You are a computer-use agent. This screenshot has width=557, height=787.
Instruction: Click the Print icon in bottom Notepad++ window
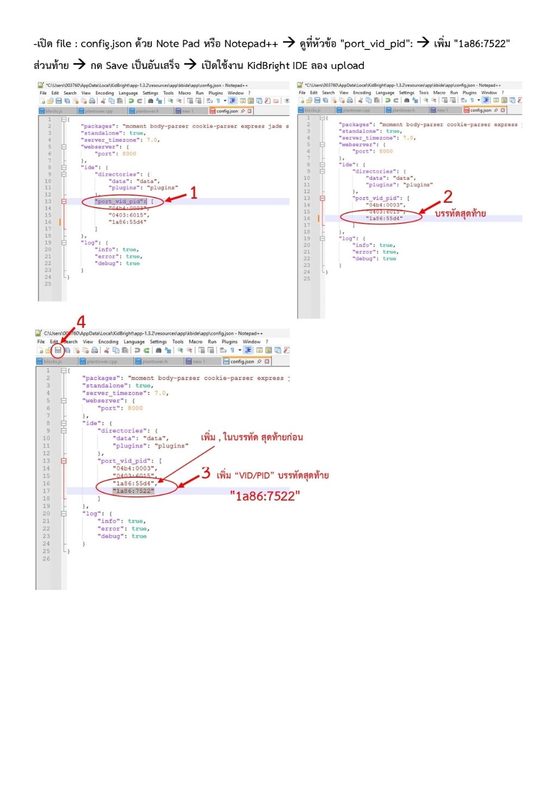pyautogui.click(x=95, y=350)
